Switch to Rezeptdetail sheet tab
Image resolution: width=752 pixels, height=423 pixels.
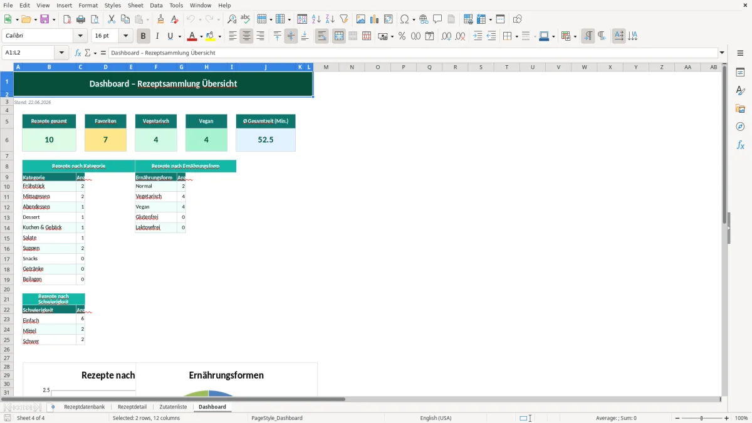(132, 407)
